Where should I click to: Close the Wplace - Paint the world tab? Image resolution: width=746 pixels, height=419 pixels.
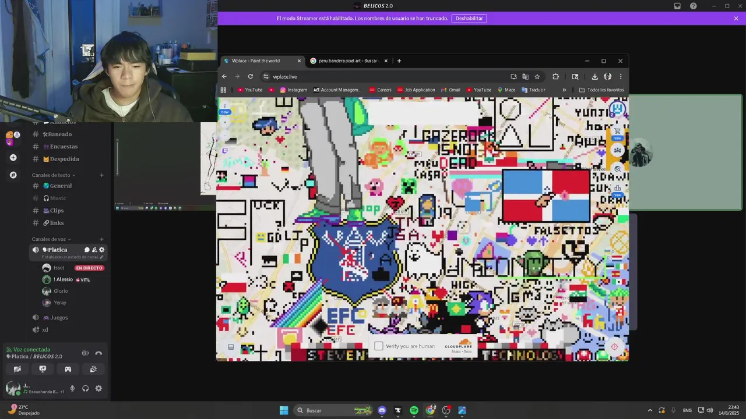[299, 61]
